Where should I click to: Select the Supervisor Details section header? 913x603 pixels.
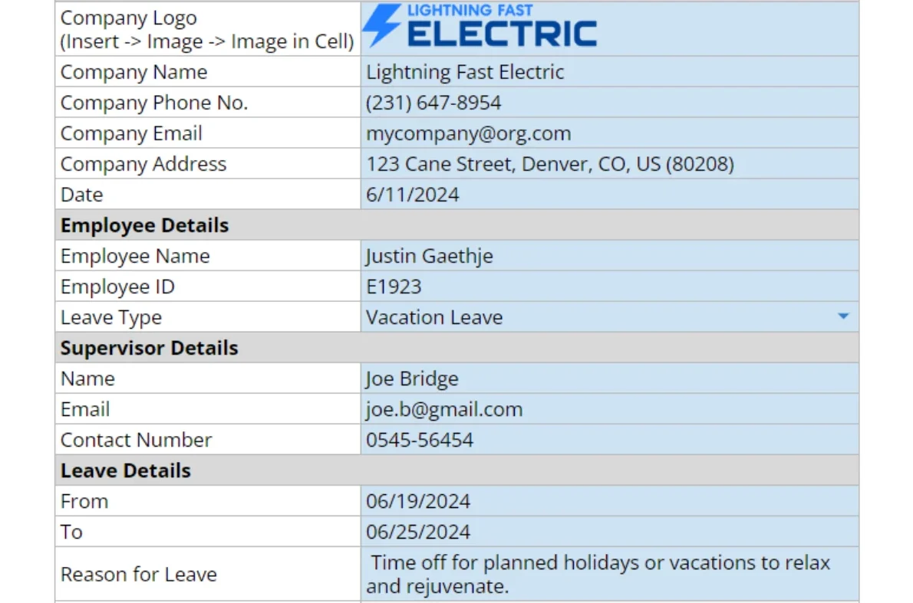click(x=457, y=348)
